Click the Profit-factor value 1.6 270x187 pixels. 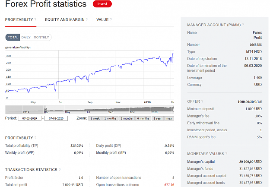(x=81, y=177)
